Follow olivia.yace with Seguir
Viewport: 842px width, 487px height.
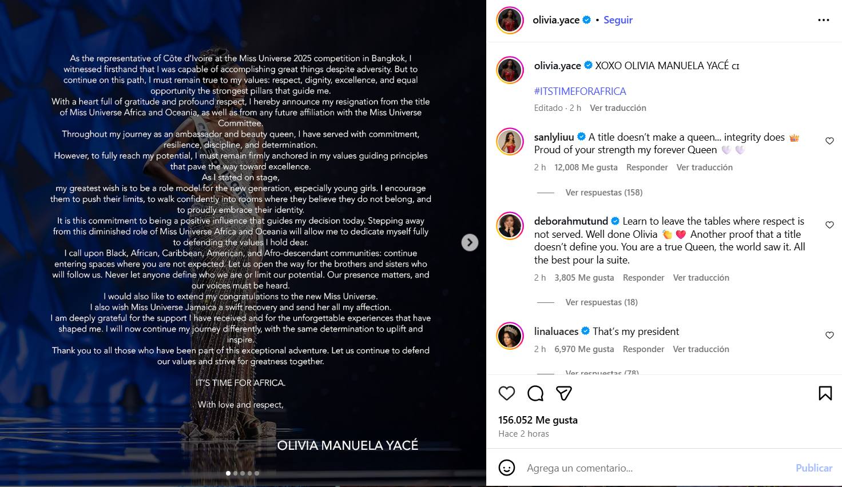[x=618, y=20]
